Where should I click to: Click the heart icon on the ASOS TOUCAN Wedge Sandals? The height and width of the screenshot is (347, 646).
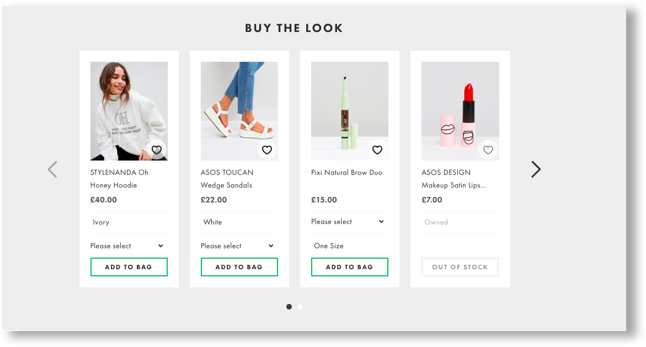[266, 150]
